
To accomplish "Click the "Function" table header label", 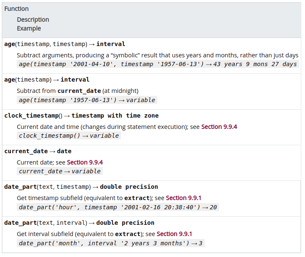I will pyautogui.click(x=16, y=9).
